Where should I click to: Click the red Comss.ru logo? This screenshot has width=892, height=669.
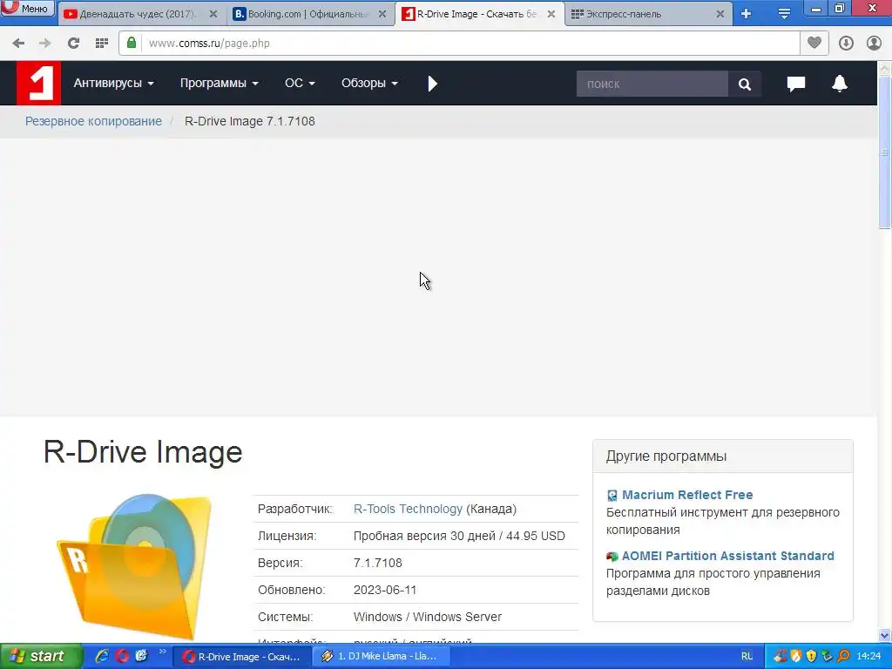pyautogui.click(x=38, y=83)
